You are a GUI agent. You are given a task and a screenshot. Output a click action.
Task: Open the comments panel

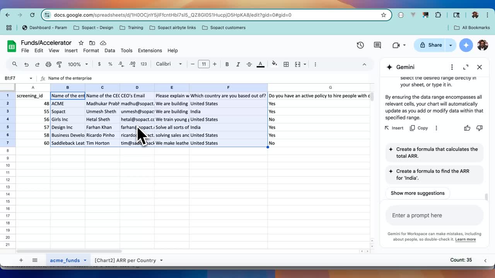(377, 45)
